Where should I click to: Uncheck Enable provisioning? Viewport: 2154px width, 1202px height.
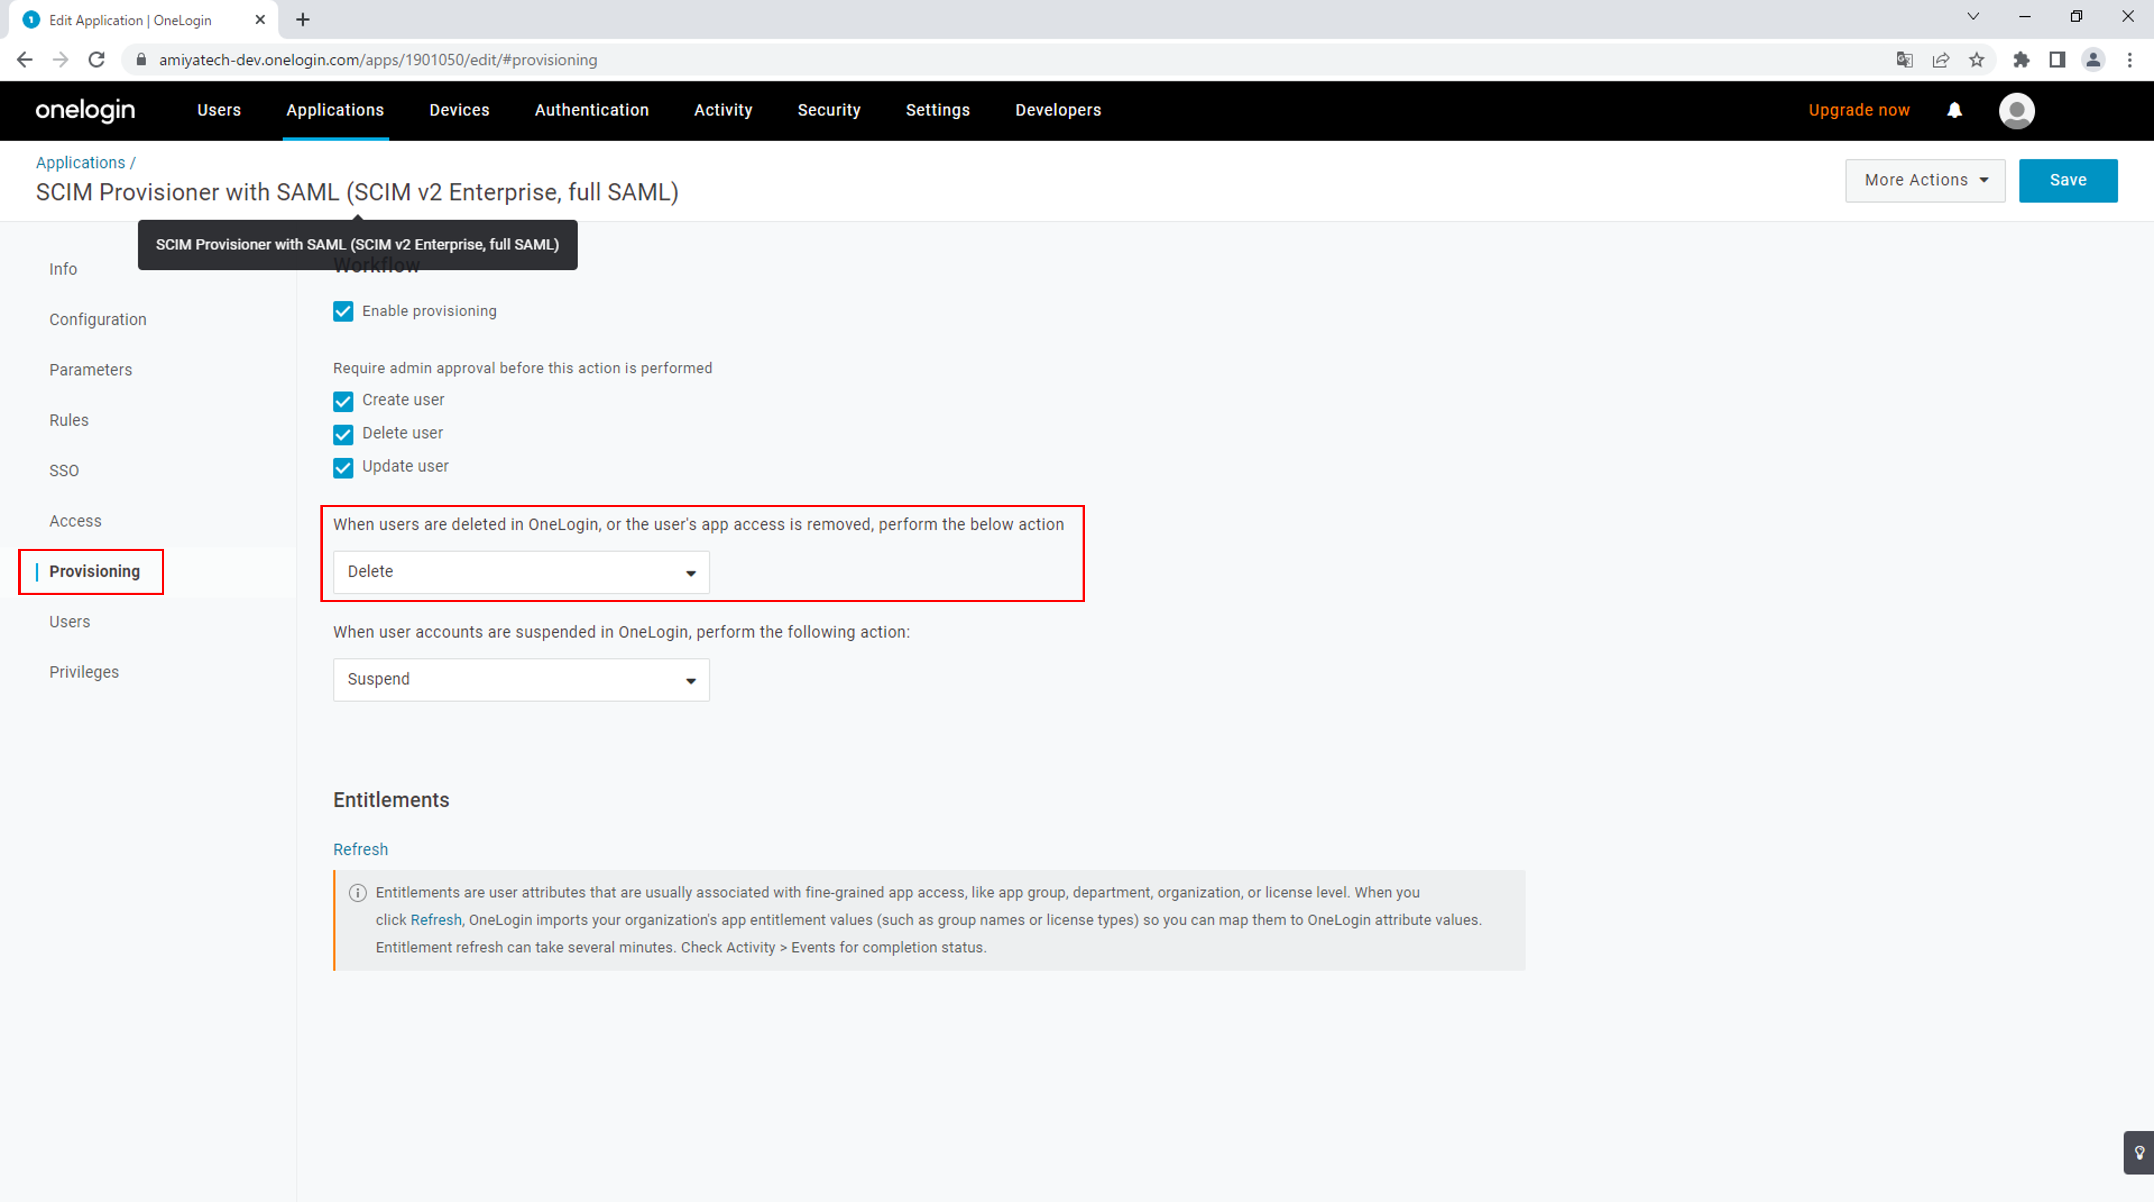click(343, 311)
